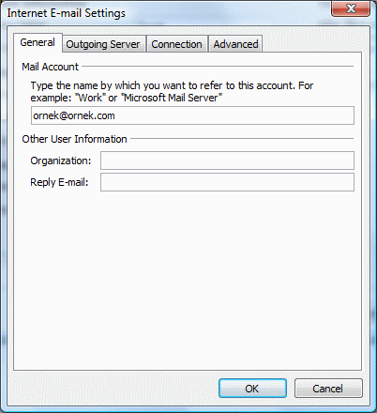Click the empty area below Reply E-mail
377x413 pixels.
pyautogui.click(x=188, y=279)
